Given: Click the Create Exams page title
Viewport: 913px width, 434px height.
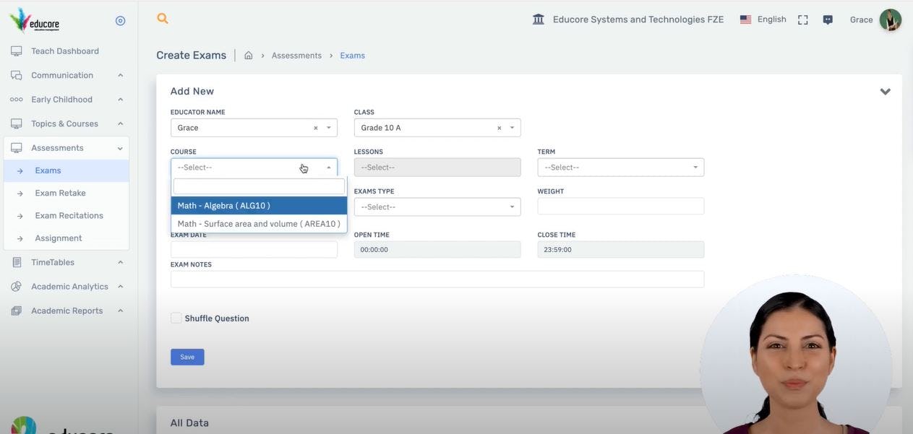Looking at the screenshot, I should click(191, 56).
